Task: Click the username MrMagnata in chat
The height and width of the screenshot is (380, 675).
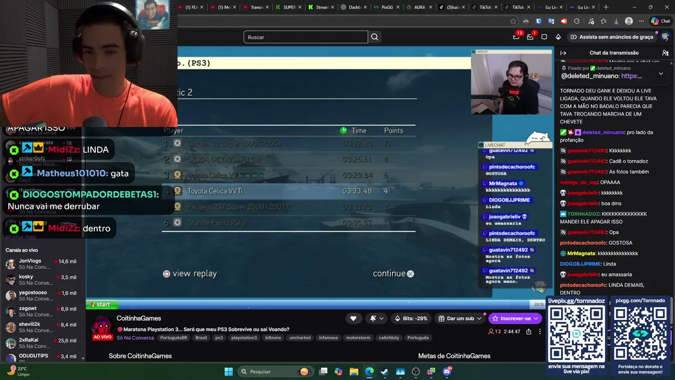Action: click(x=582, y=253)
